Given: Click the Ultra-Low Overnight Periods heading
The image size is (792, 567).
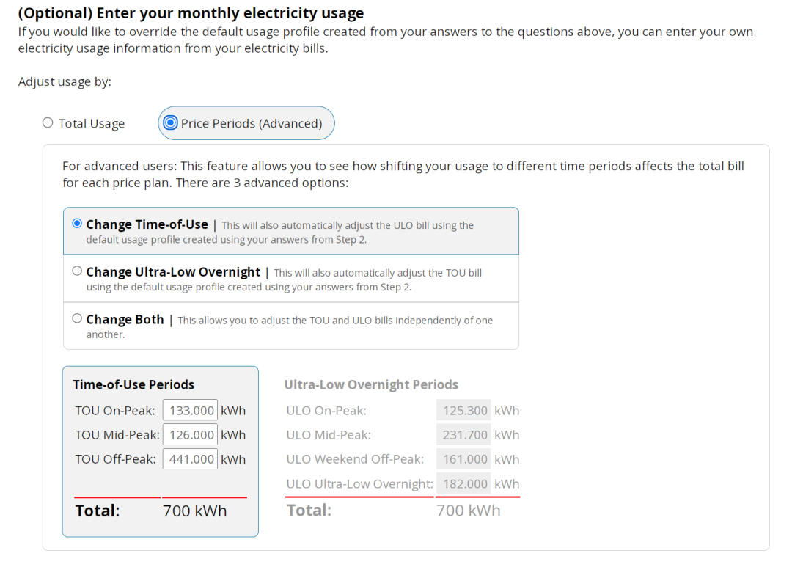Looking at the screenshot, I should click(x=371, y=384).
